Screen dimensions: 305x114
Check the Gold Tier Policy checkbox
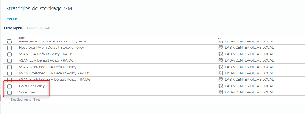point(9,86)
